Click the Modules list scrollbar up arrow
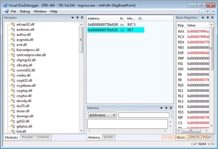 coord(81,25)
